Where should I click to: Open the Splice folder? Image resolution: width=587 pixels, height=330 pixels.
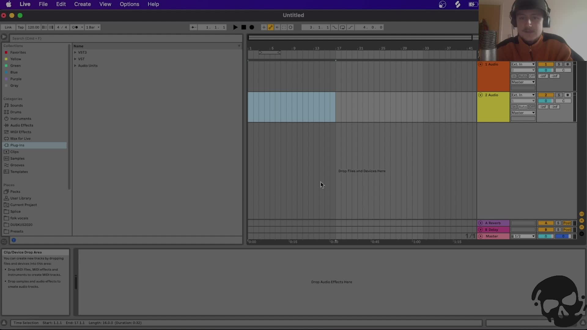coord(15,211)
